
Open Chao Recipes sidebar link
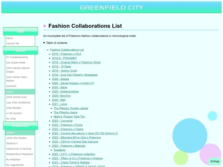coord(14,108)
